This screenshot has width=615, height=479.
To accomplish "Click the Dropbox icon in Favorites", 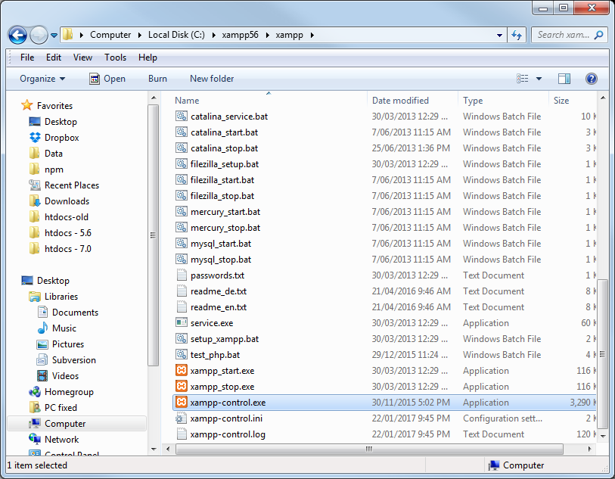I will [35, 138].
